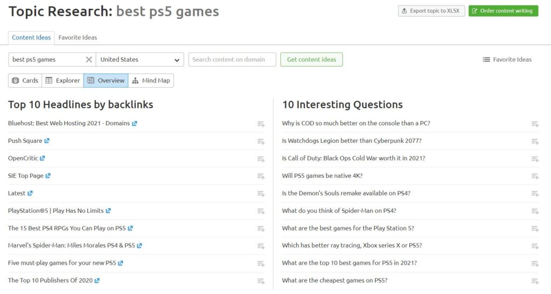Switch to Mind Map view
The height and width of the screenshot is (294, 551).
pyautogui.click(x=151, y=81)
